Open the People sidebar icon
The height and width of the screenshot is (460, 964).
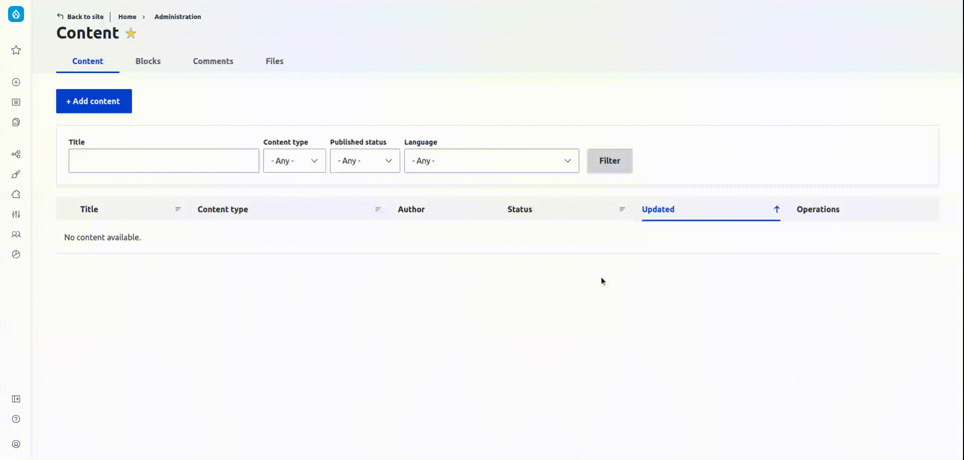(16, 235)
